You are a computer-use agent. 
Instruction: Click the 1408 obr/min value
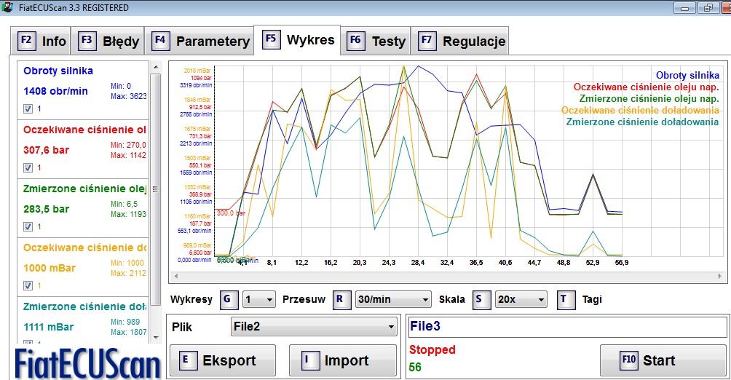[x=55, y=91]
